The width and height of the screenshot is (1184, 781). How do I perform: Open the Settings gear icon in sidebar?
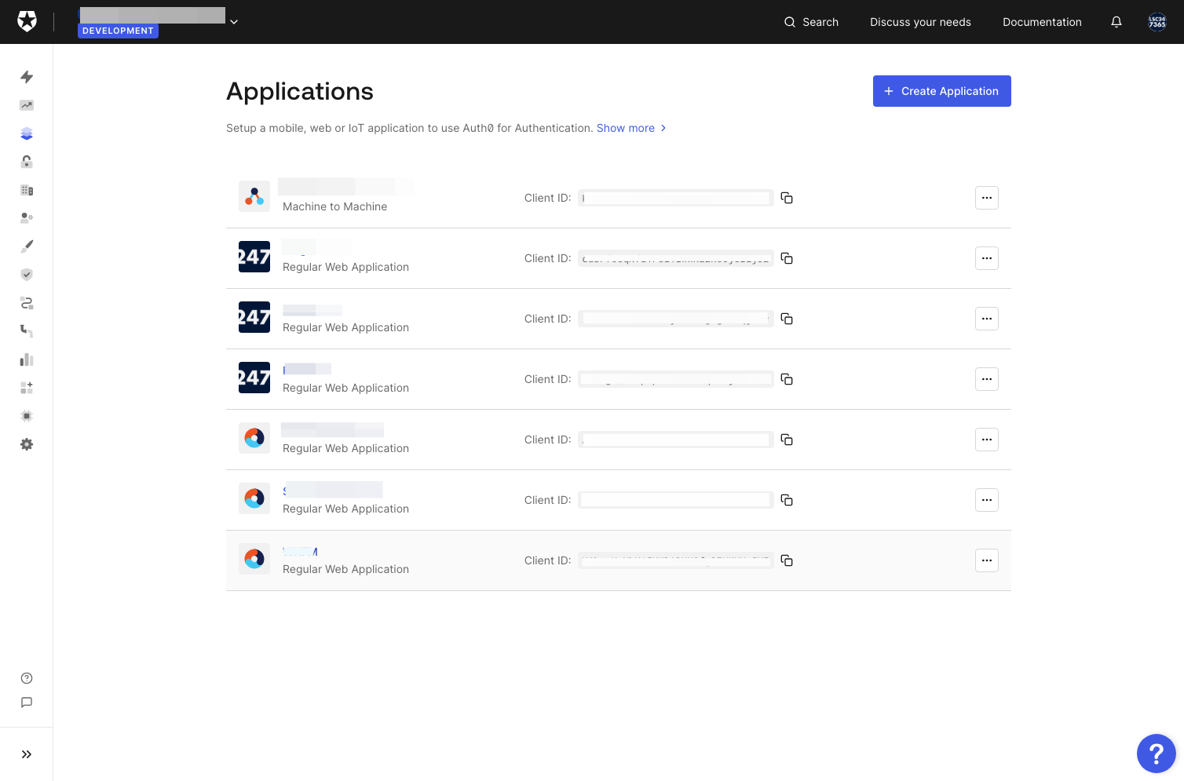click(27, 444)
